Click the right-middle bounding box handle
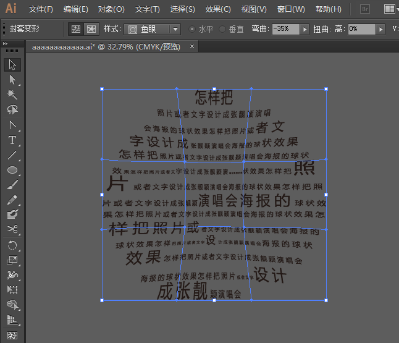This screenshot has width=399, height=343. click(326, 195)
